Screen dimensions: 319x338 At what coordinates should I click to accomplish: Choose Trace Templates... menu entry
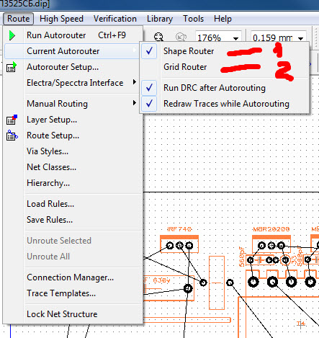click(x=72, y=293)
